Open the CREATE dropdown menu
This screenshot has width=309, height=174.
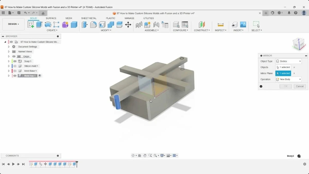[x=52, y=30]
